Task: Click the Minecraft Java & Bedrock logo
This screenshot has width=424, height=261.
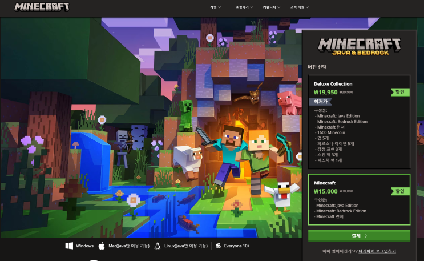Action: pyautogui.click(x=359, y=47)
